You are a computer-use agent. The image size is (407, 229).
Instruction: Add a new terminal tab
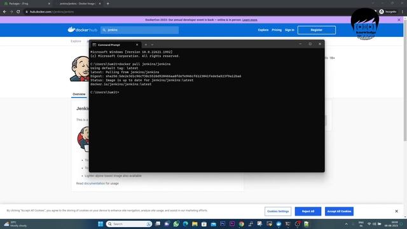pyautogui.click(x=146, y=45)
